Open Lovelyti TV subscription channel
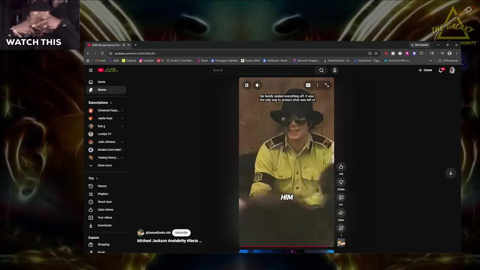Viewport: 480px width, 270px height. click(106, 134)
